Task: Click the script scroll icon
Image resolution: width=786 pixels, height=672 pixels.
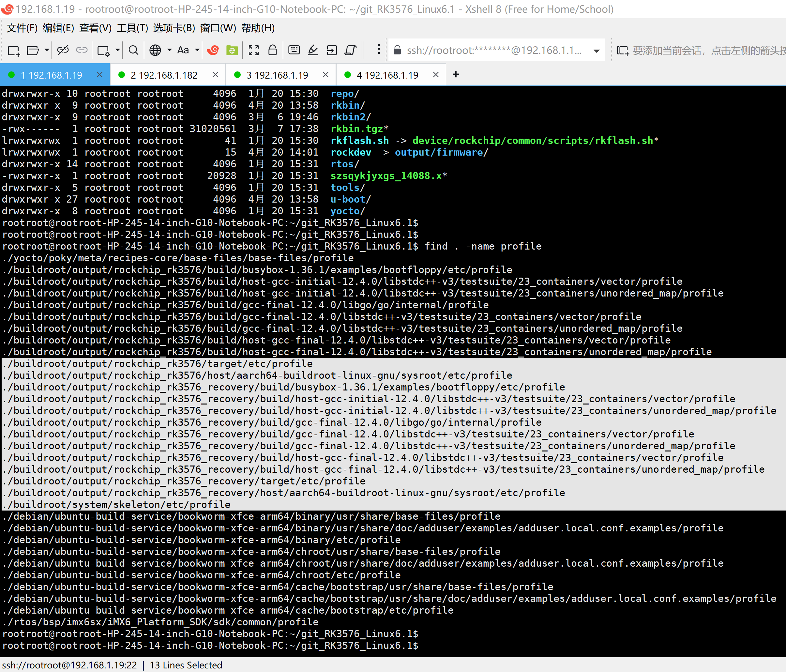Action: [351, 50]
